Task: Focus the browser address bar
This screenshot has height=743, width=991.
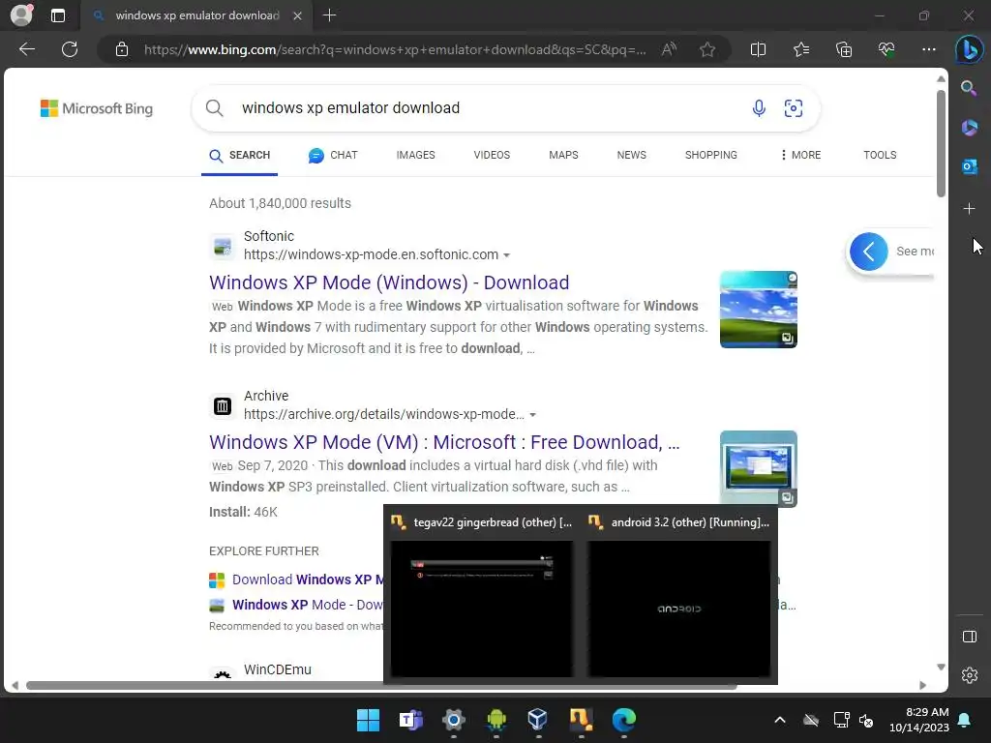Action: point(395,49)
